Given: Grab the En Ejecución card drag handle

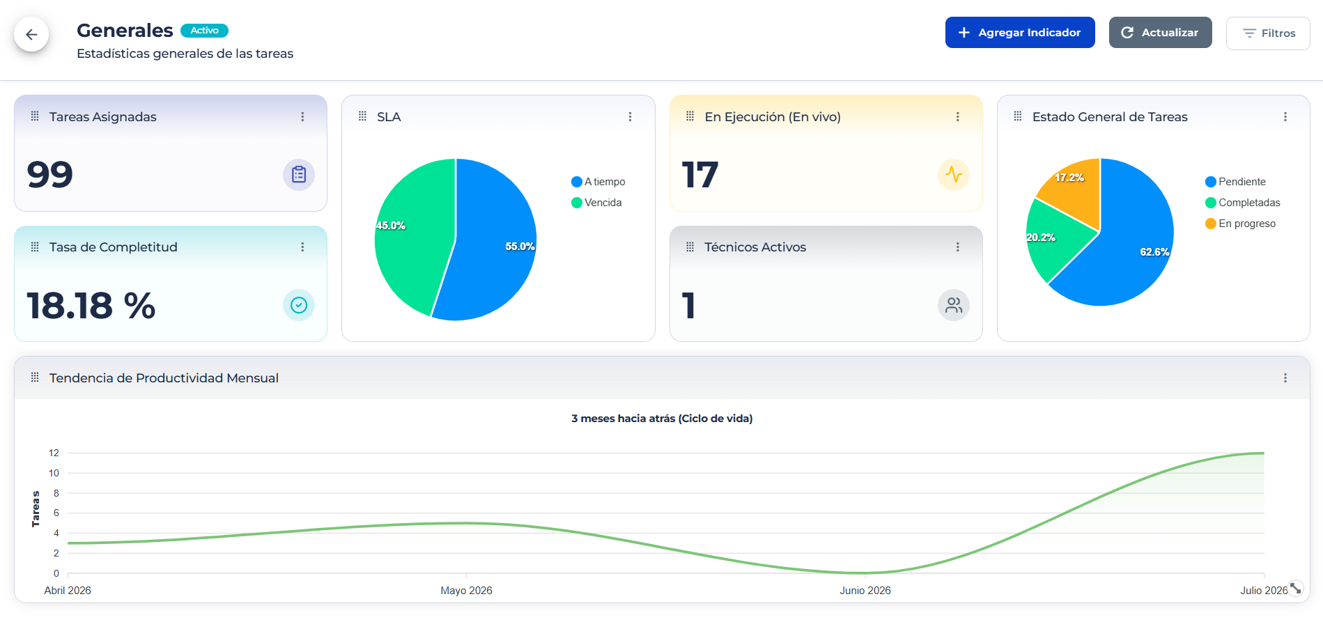Looking at the screenshot, I should pyautogui.click(x=690, y=116).
